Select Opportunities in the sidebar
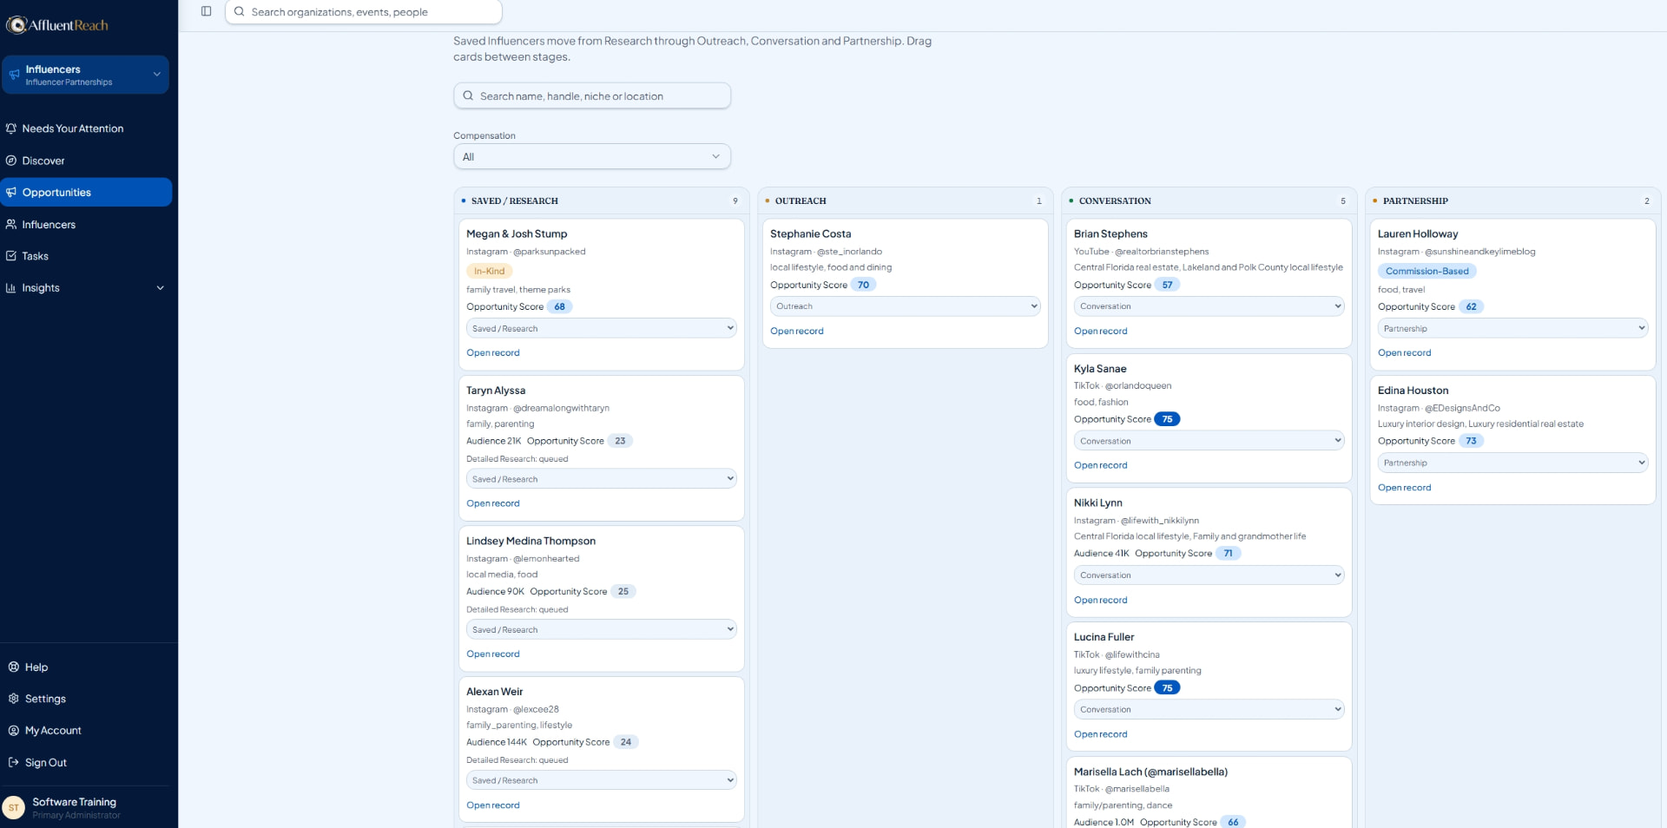The width and height of the screenshot is (1667, 828). tap(86, 193)
